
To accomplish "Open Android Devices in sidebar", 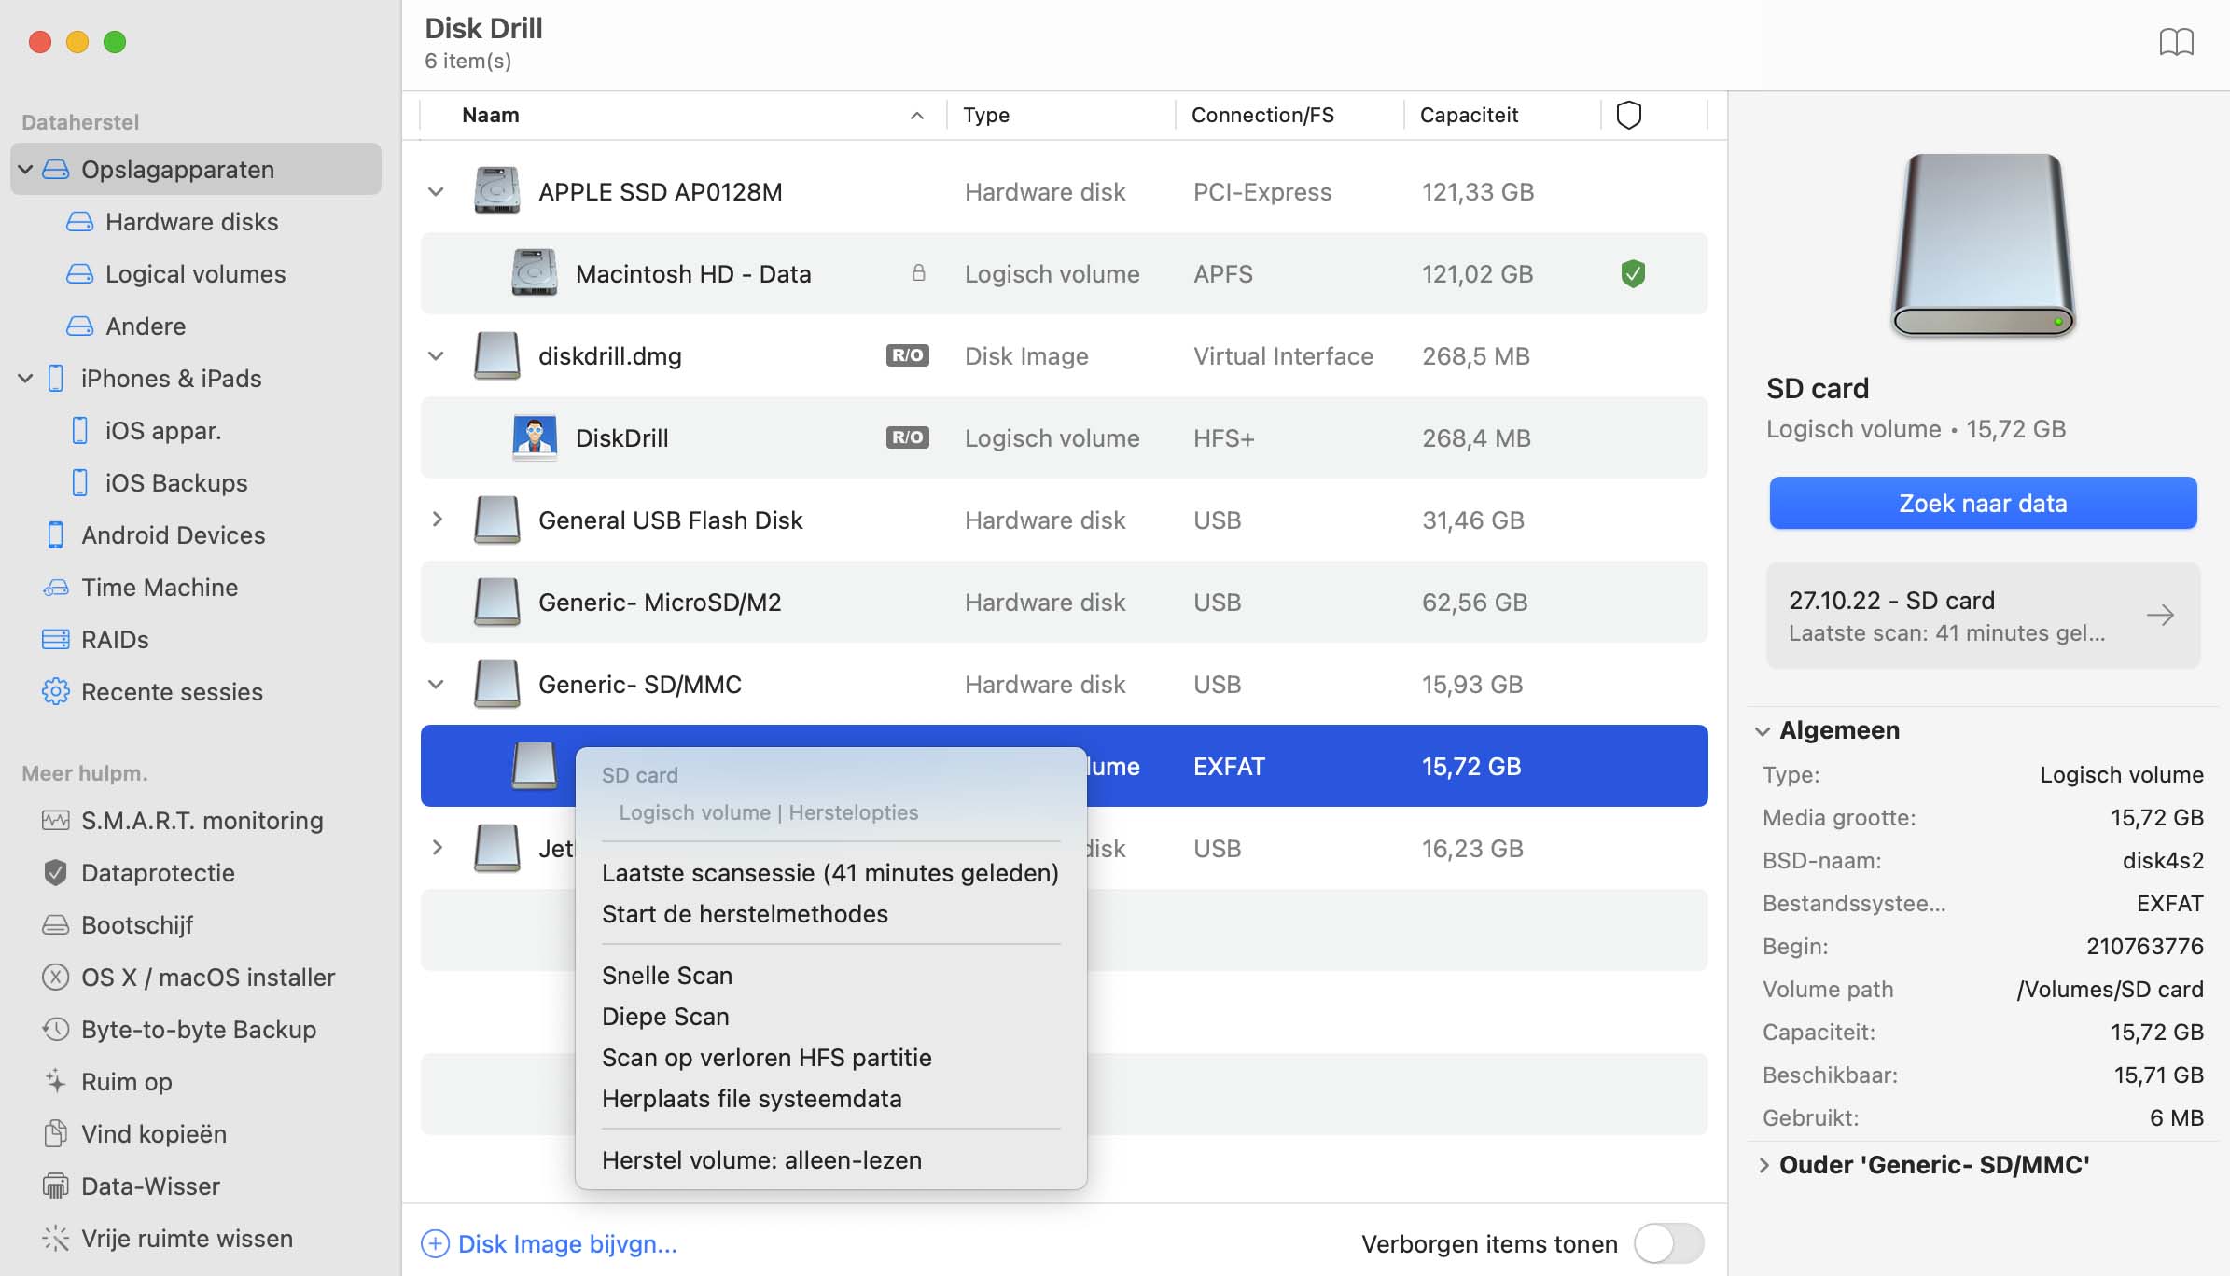I will pyautogui.click(x=173, y=534).
